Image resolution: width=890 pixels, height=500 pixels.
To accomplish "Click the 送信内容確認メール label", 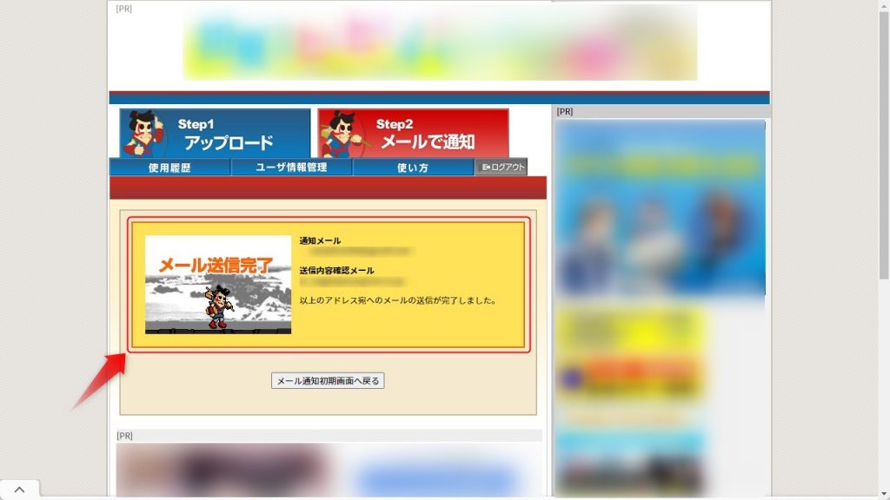I will 336,271.
